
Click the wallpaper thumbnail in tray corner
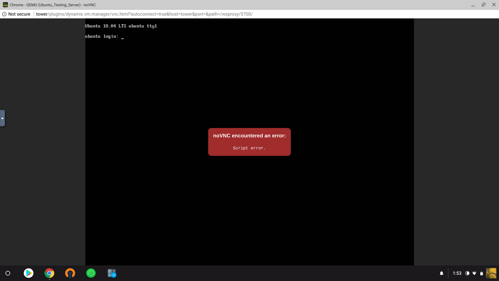click(492, 273)
